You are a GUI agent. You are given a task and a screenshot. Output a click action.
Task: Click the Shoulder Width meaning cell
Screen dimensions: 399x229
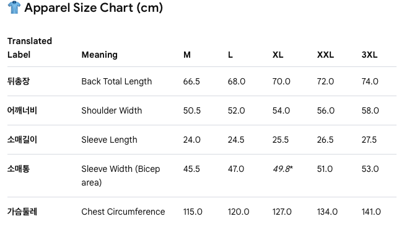click(112, 110)
